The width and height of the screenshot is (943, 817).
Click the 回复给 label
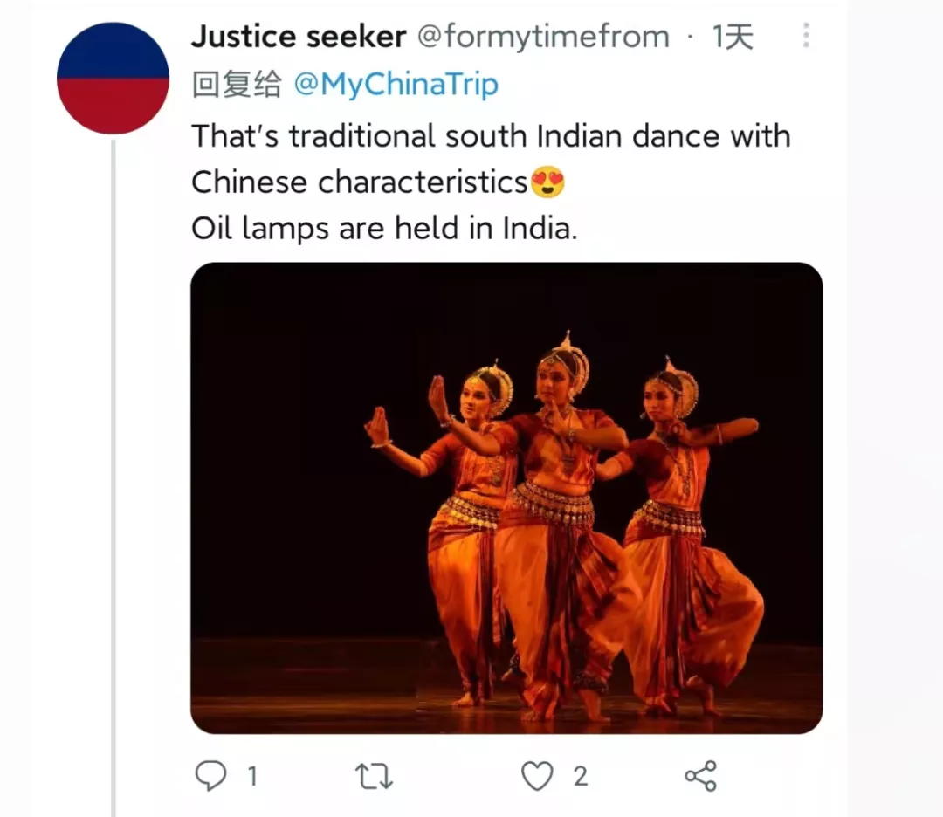237,85
